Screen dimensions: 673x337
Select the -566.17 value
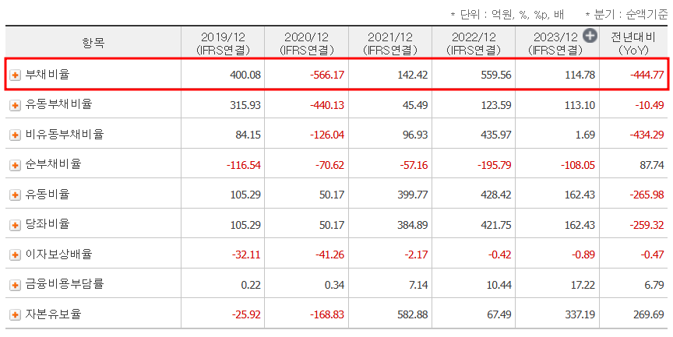click(x=326, y=75)
